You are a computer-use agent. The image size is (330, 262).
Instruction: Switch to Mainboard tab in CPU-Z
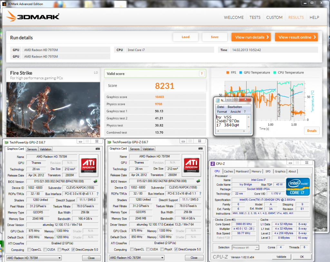[x=242, y=171]
